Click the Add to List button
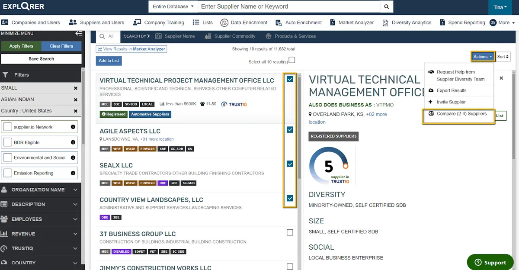 [x=109, y=61]
